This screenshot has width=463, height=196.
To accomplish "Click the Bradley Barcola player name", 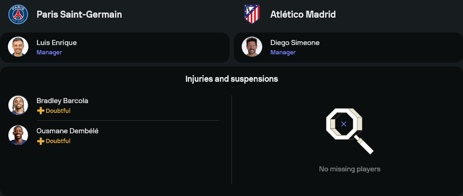I will [x=62, y=101].
